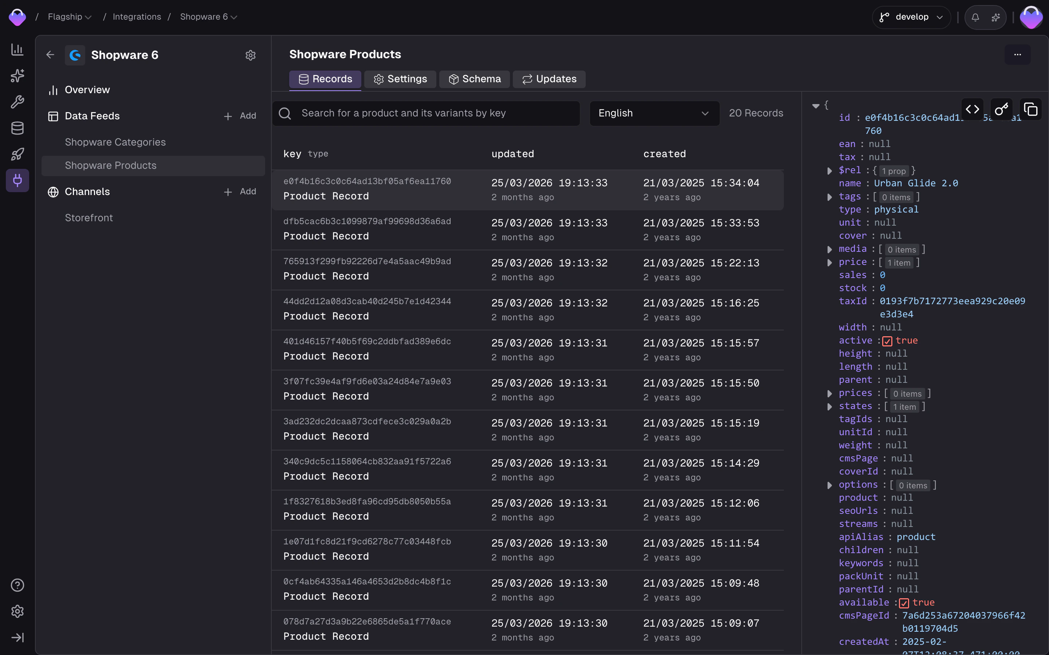Select record dfb5cac6b3c1099879af99698d36a6ad
This screenshot has width=1049, height=655.
[527, 230]
